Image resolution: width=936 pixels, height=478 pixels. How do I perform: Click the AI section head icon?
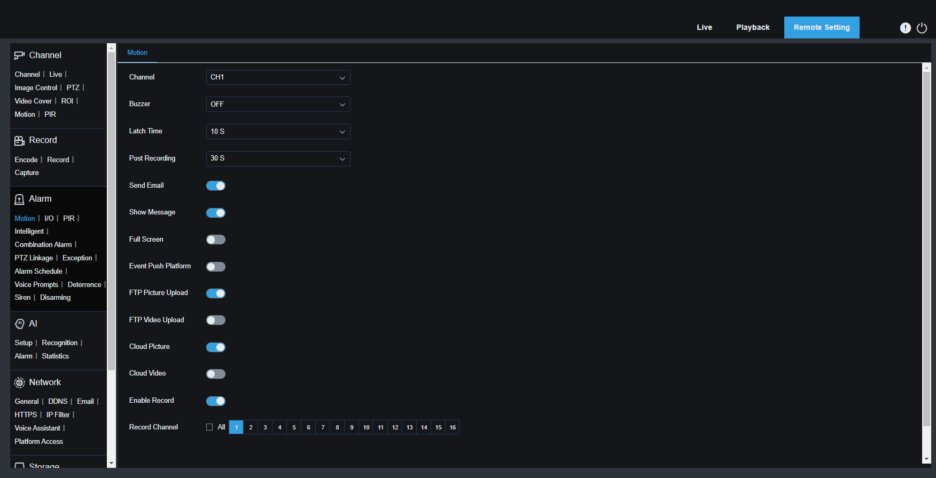pyautogui.click(x=19, y=324)
